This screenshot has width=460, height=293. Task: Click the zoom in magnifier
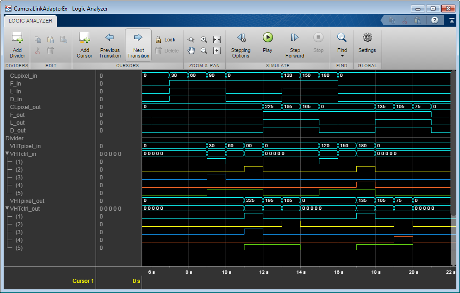click(x=204, y=40)
